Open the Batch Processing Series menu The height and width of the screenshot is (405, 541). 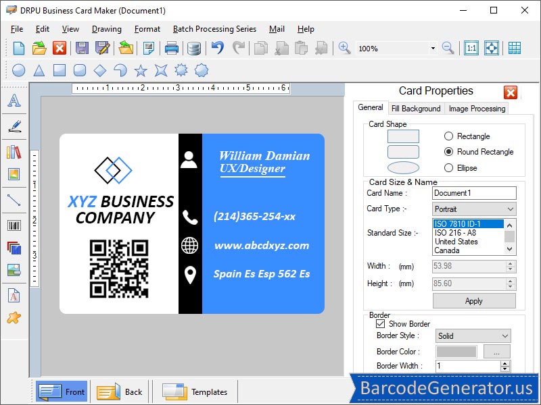(x=214, y=29)
